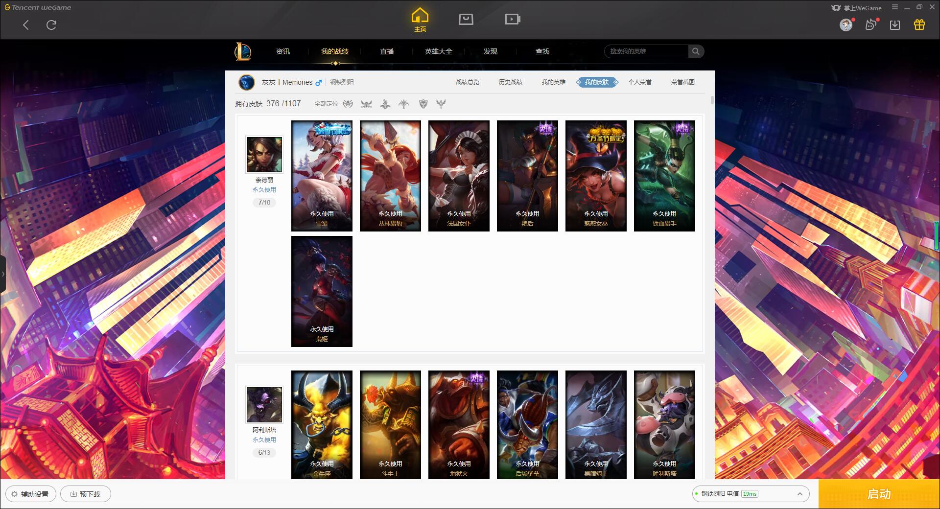Open the 发现 menu
This screenshot has height=509, width=940.
(x=491, y=51)
